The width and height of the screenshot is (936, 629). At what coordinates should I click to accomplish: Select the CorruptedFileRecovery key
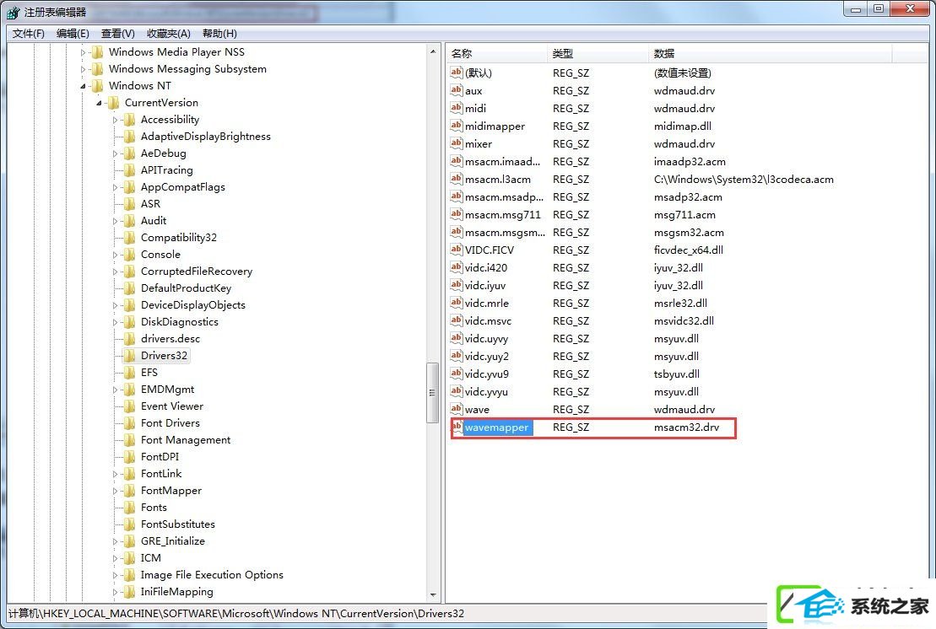pyautogui.click(x=197, y=271)
